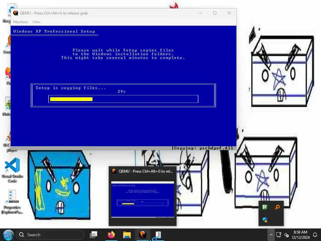This screenshot has height=241, width=321.
Task: Open File Explorer from the taskbar
Action: pyautogui.click(x=127, y=235)
